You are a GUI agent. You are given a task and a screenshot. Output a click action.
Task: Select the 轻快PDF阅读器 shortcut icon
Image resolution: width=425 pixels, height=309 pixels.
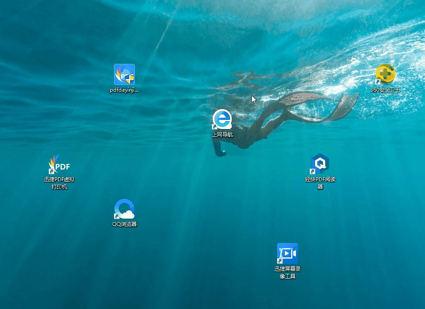320,164
